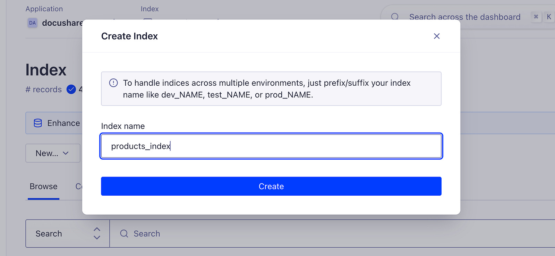Open the Search mode selector dropdown

click(x=68, y=233)
